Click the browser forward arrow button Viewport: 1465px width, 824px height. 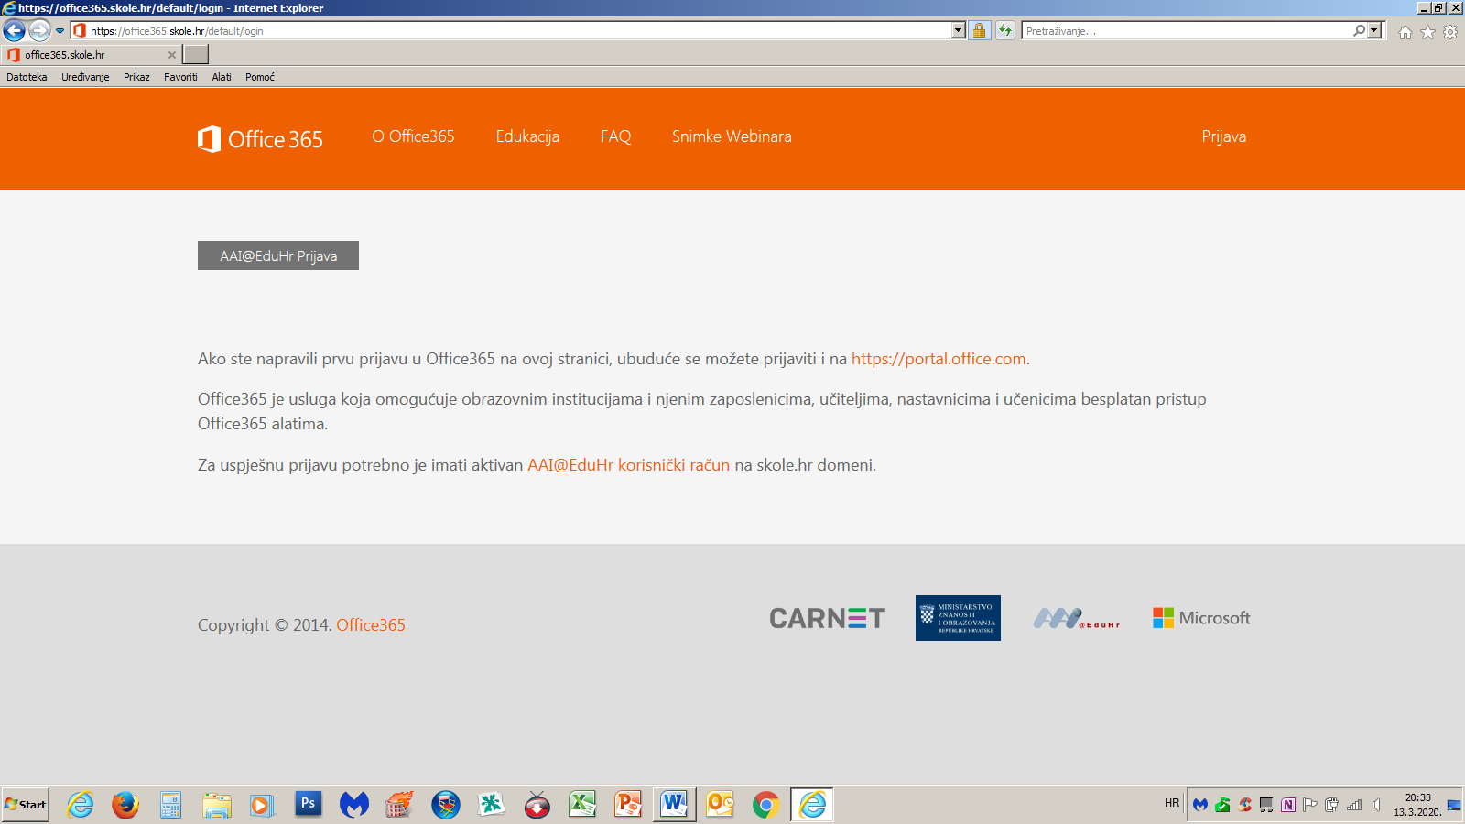[x=39, y=30]
